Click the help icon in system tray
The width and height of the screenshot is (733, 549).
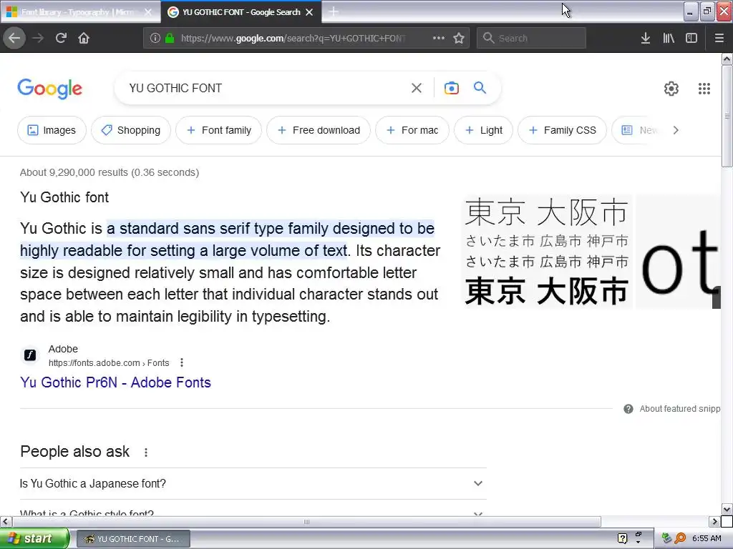[x=622, y=539]
